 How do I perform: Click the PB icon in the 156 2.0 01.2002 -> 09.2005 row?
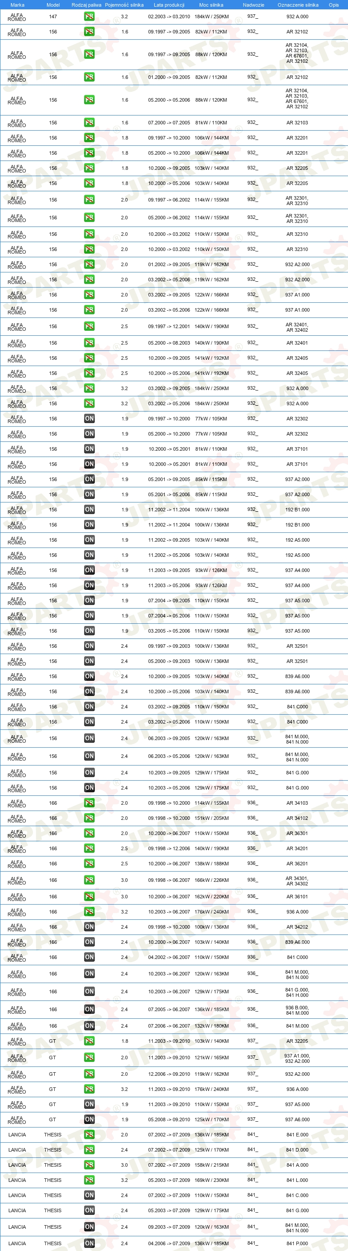[89, 265]
